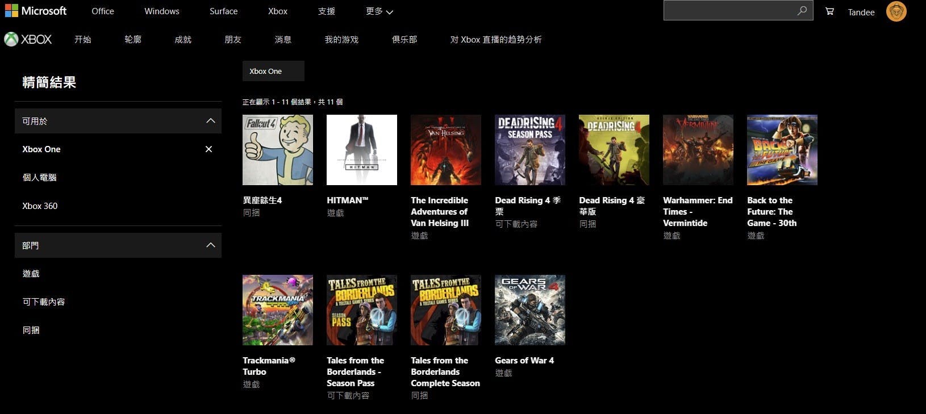Go to the 俱乐部 tab
The height and width of the screenshot is (414, 926).
(404, 39)
